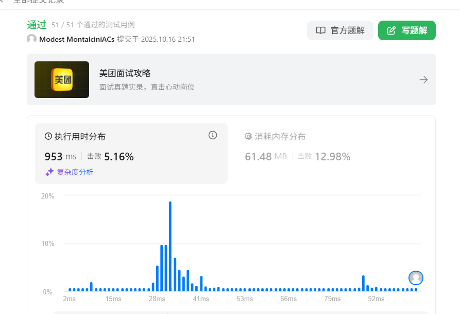Open the 美团面试攻略 banner thumbnail
The image size is (460, 314).
click(x=62, y=79)
